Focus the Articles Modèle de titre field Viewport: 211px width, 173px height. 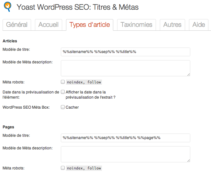click(x=126, y=52)
